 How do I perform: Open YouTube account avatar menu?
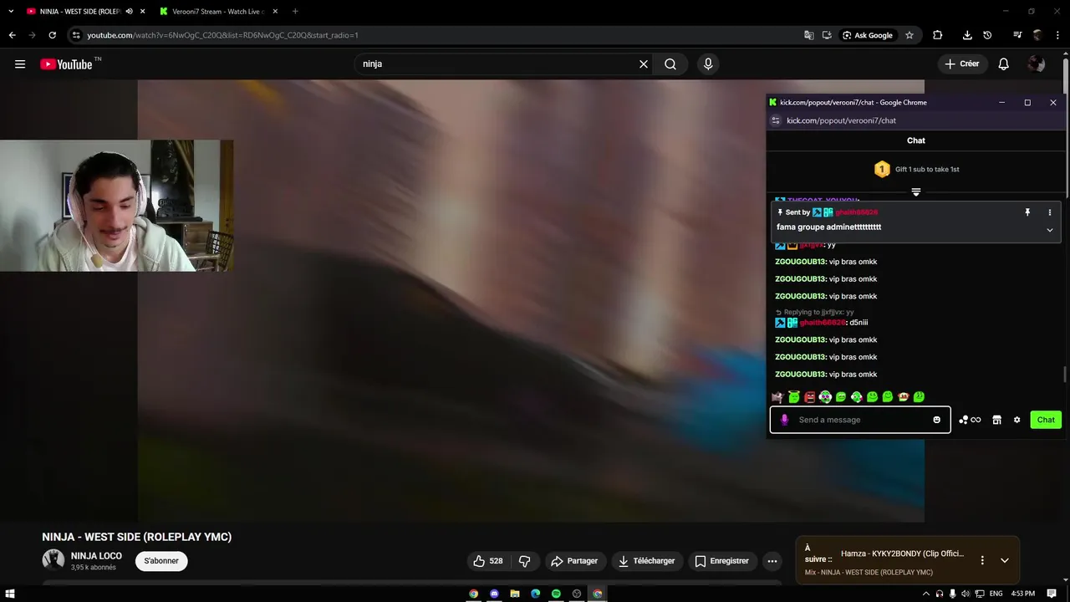(x=1037, y=64)
